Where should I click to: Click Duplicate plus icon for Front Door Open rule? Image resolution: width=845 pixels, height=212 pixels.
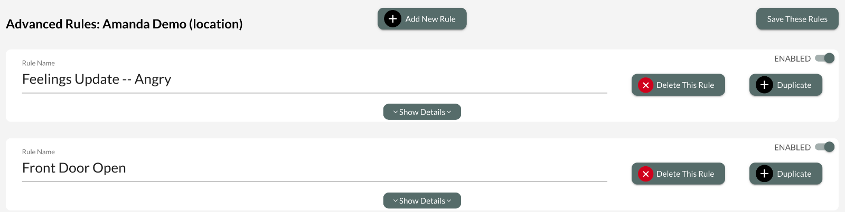764,174
